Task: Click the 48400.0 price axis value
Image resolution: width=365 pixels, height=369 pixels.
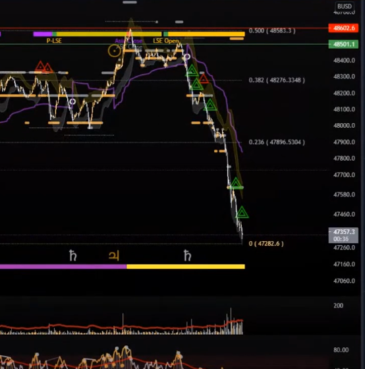Action: coord(344,61)
